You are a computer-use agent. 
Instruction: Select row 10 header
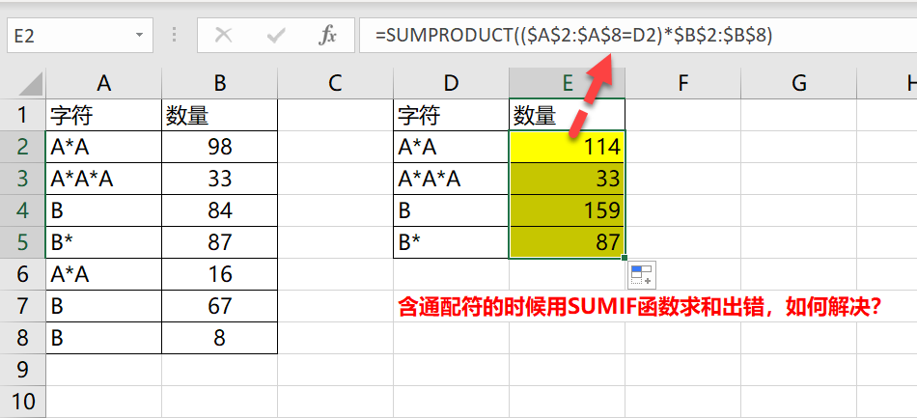[23, 402]
